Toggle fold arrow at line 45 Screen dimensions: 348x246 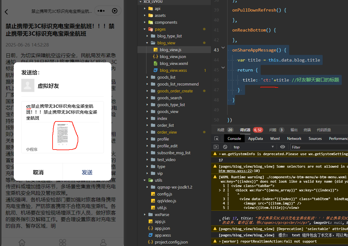(223, 67)
